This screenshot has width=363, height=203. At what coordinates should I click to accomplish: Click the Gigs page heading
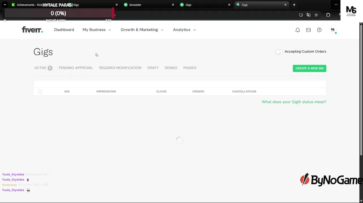[x=43, y=52]
